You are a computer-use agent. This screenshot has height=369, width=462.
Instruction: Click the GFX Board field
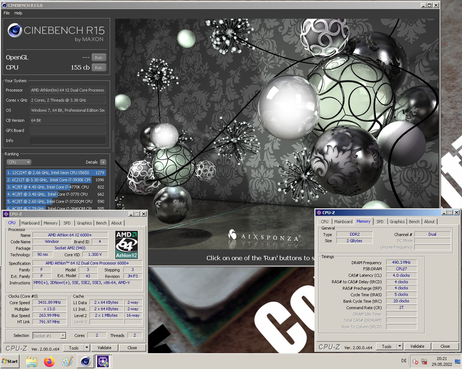[x=68, y=130]
